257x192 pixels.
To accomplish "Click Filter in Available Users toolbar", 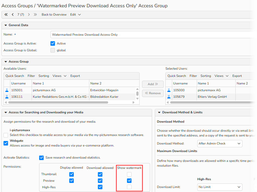I will pos(31,76).
